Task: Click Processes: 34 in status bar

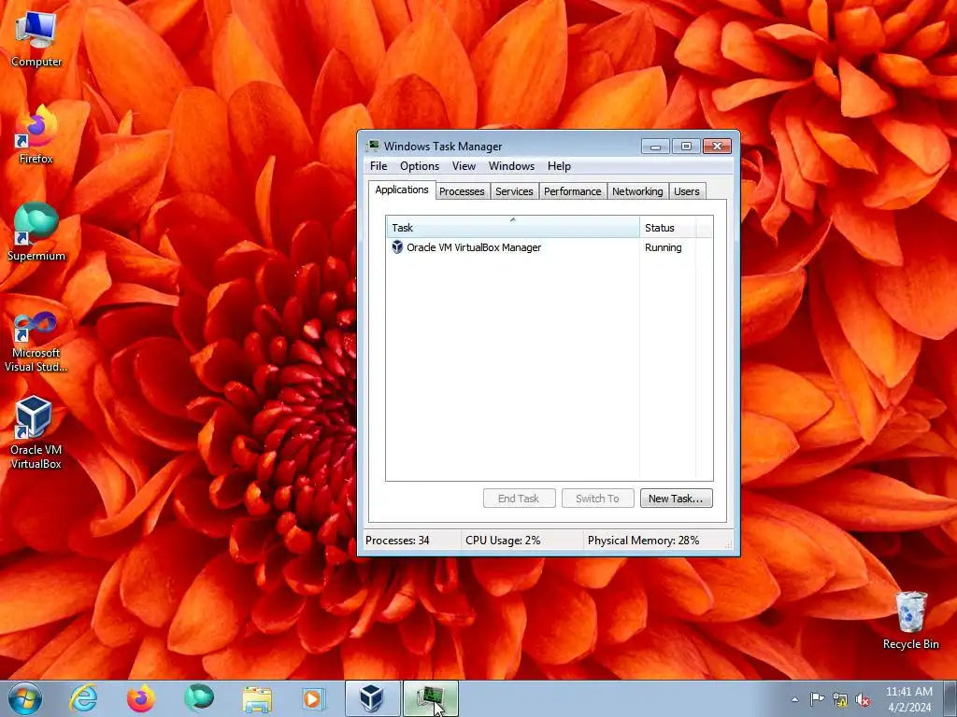Action: click(x=398, y=541)
